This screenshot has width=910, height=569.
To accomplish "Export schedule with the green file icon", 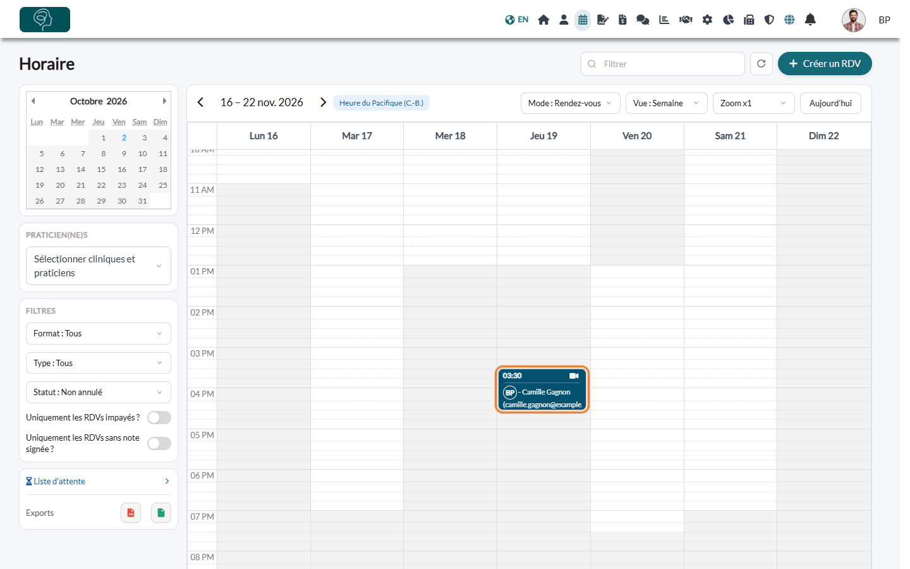I will click(161, 513).
